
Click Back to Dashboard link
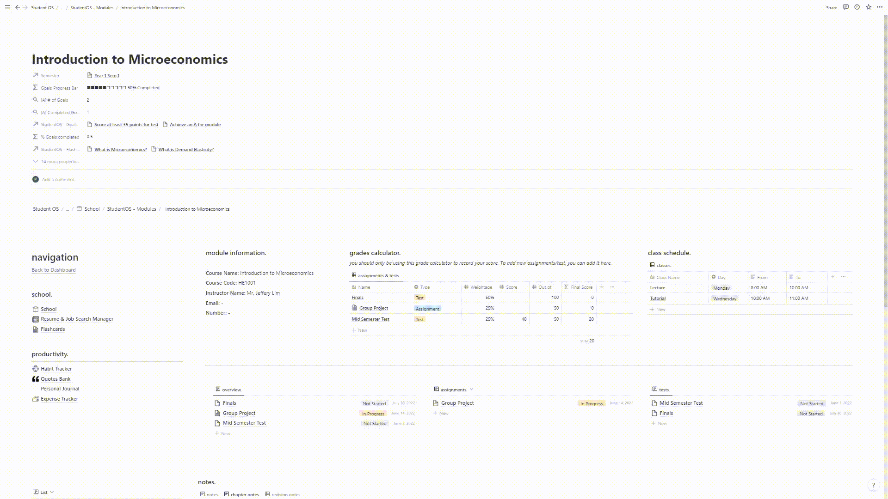pyautogui.click(x=54, y=270)
